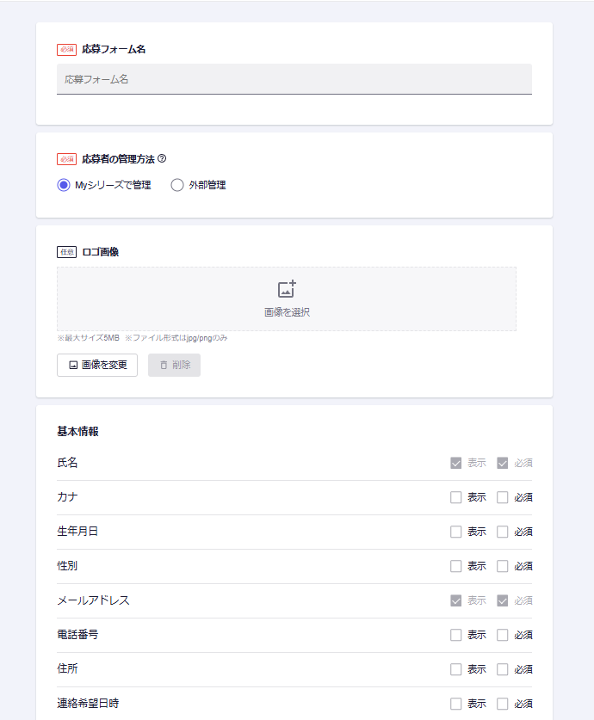594x720 pixels.
Task: Click the add-image icon in the logo upload area
Action: (x=287, y=290)
